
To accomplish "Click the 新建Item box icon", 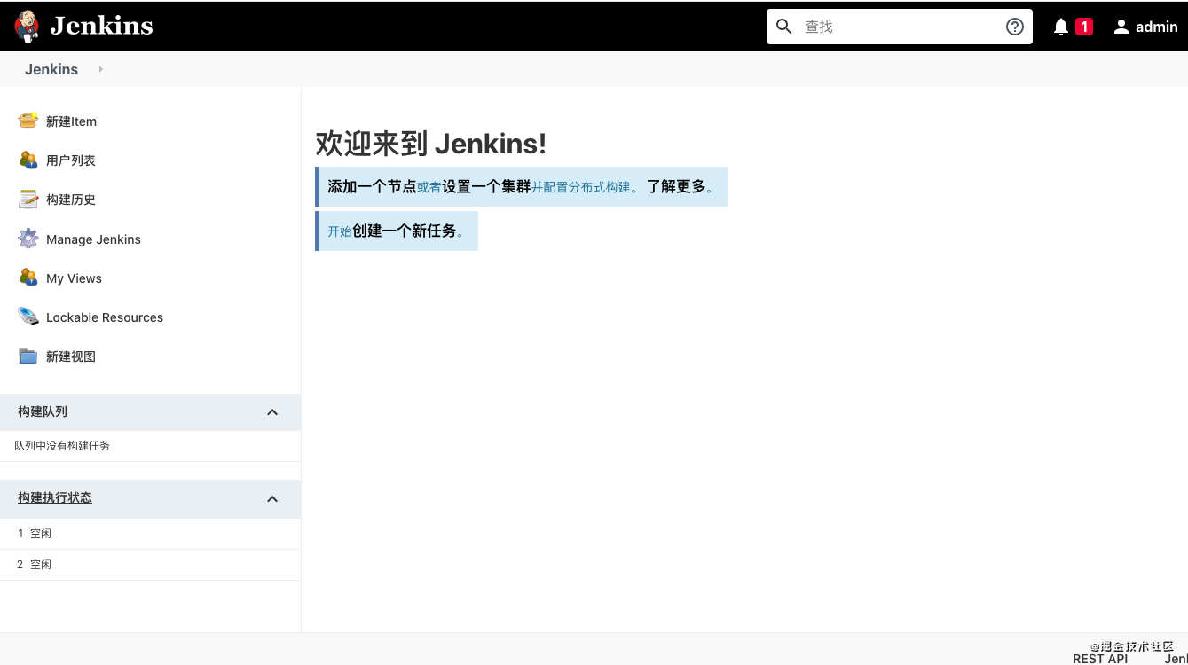I will click(28, 121).
